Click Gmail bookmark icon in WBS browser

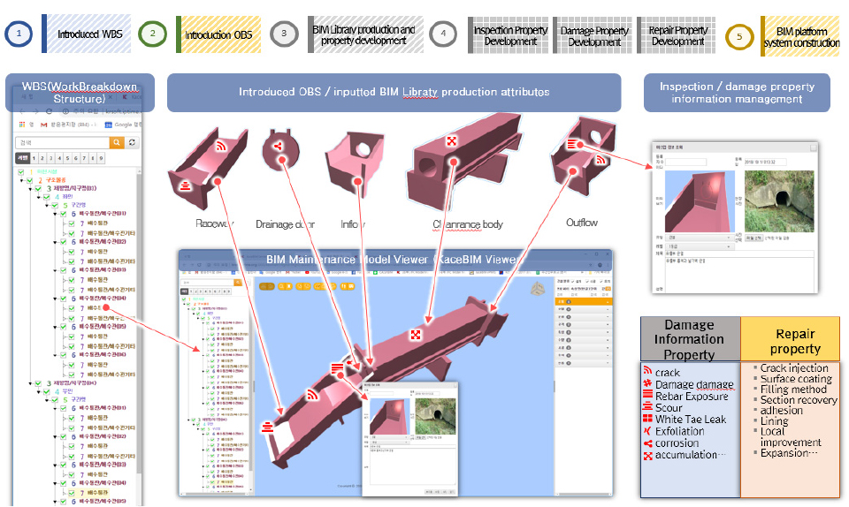click(x=43, y=125)
